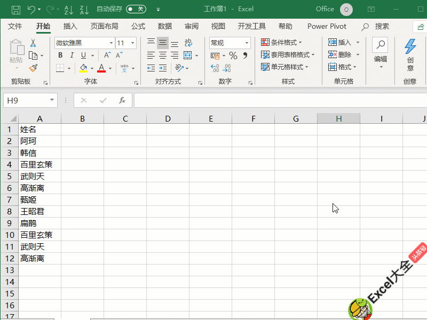Open the number format (常规) dropdown

click(x=246, y=43)
